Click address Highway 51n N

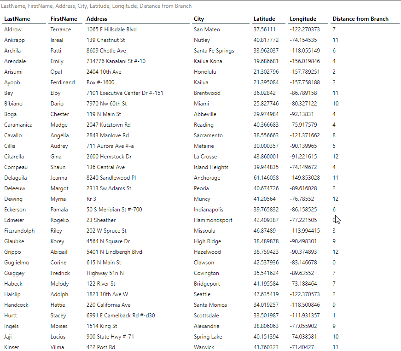point(105,273)
